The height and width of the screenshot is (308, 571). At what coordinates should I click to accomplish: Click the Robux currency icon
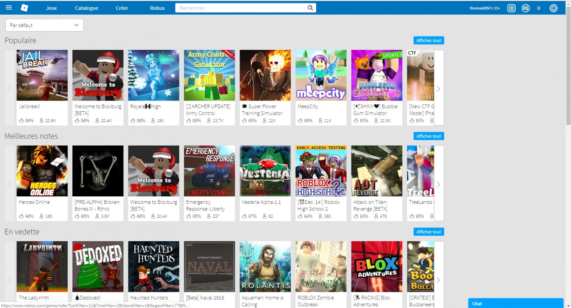pyautogui.click(x=525, y=8)
